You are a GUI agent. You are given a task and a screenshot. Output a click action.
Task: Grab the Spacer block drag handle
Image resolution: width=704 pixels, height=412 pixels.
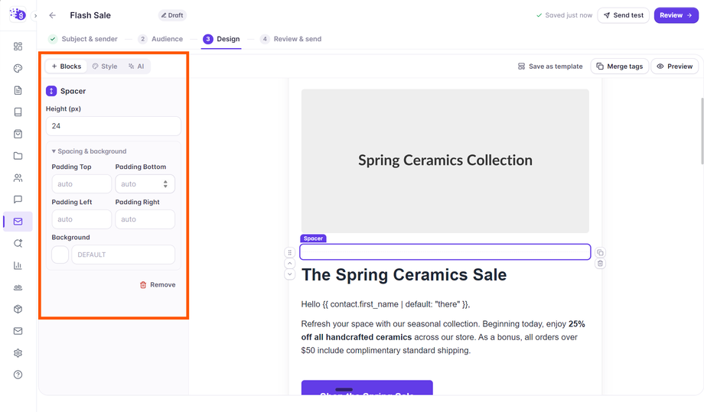click(x=289, y=252)
